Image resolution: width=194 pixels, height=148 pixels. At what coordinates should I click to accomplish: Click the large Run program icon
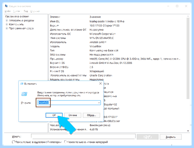[x=24, y=94]
